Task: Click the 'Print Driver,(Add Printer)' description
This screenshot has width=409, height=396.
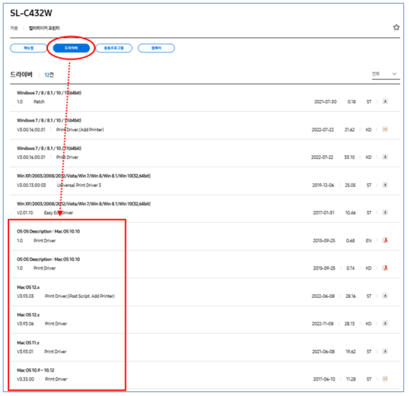Action: pyautogui.click(x=80, y=129)
